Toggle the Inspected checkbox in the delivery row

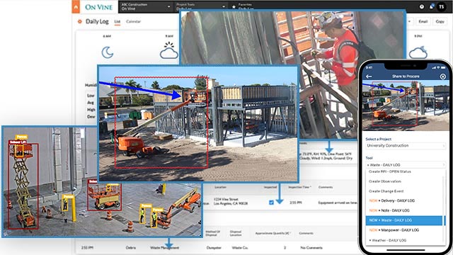[271, 203]
